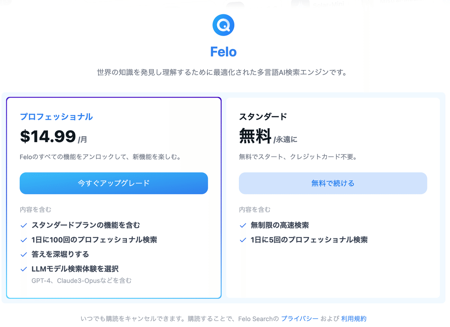Click the checkmark beside スタンダードプランの機能を含む
Image resolution: width=450 pixels, height=327 pixels.
click(x=24, y=225)
